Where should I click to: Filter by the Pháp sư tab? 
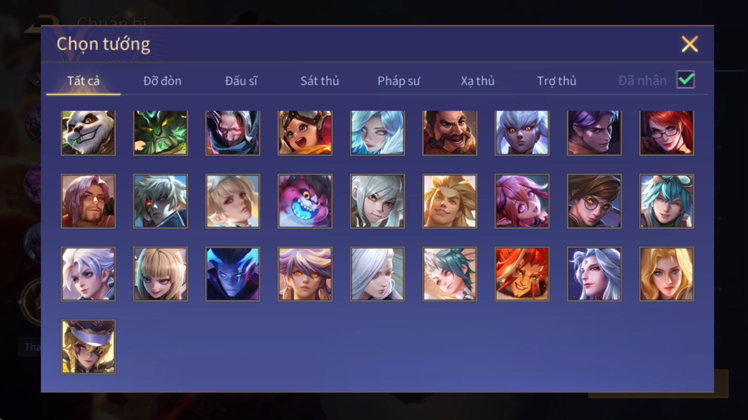pyautogui.click(x=399, y=81)
